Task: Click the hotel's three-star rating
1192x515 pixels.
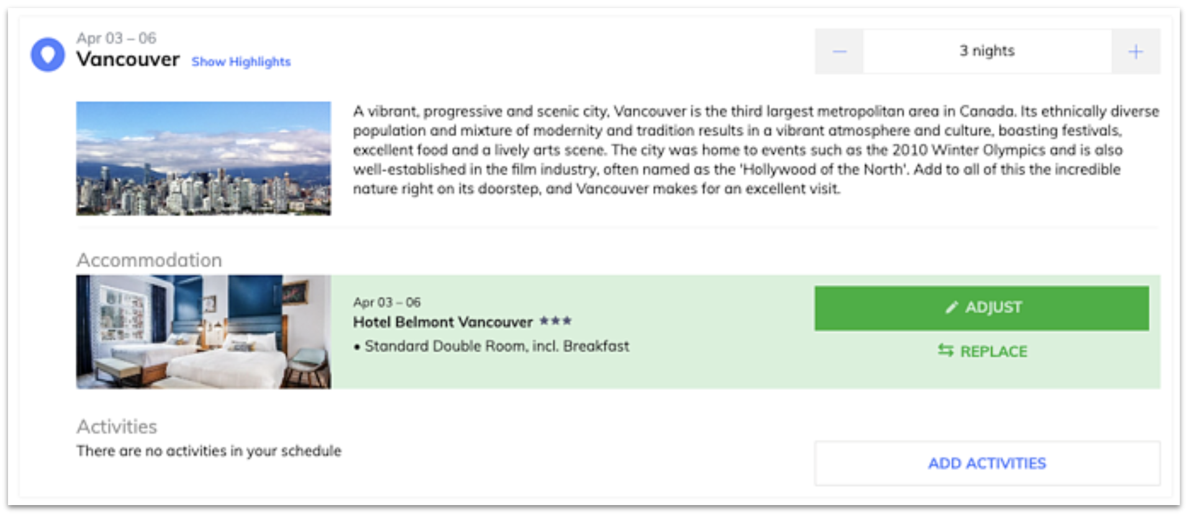Action: 556,321
